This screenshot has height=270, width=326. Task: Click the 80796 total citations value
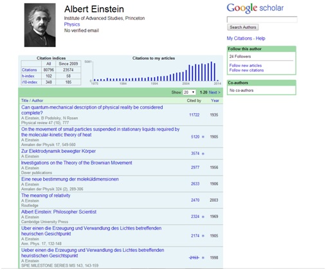[x=49, y=70]
